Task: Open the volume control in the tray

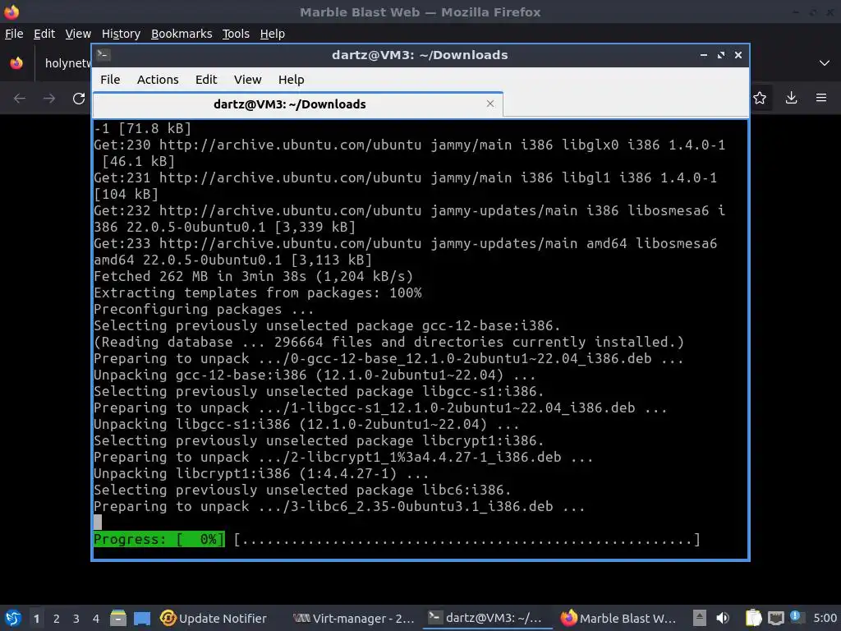Action: coord(723,618)
